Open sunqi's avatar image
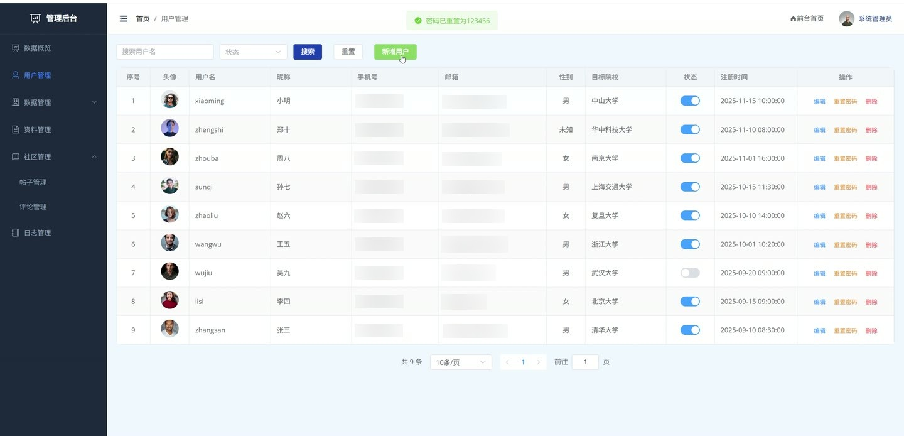904x436 pixels. tap(169, 186)
